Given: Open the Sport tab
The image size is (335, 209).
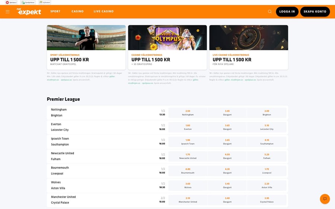Looking at the screenshot, I should tap(55, 12).
